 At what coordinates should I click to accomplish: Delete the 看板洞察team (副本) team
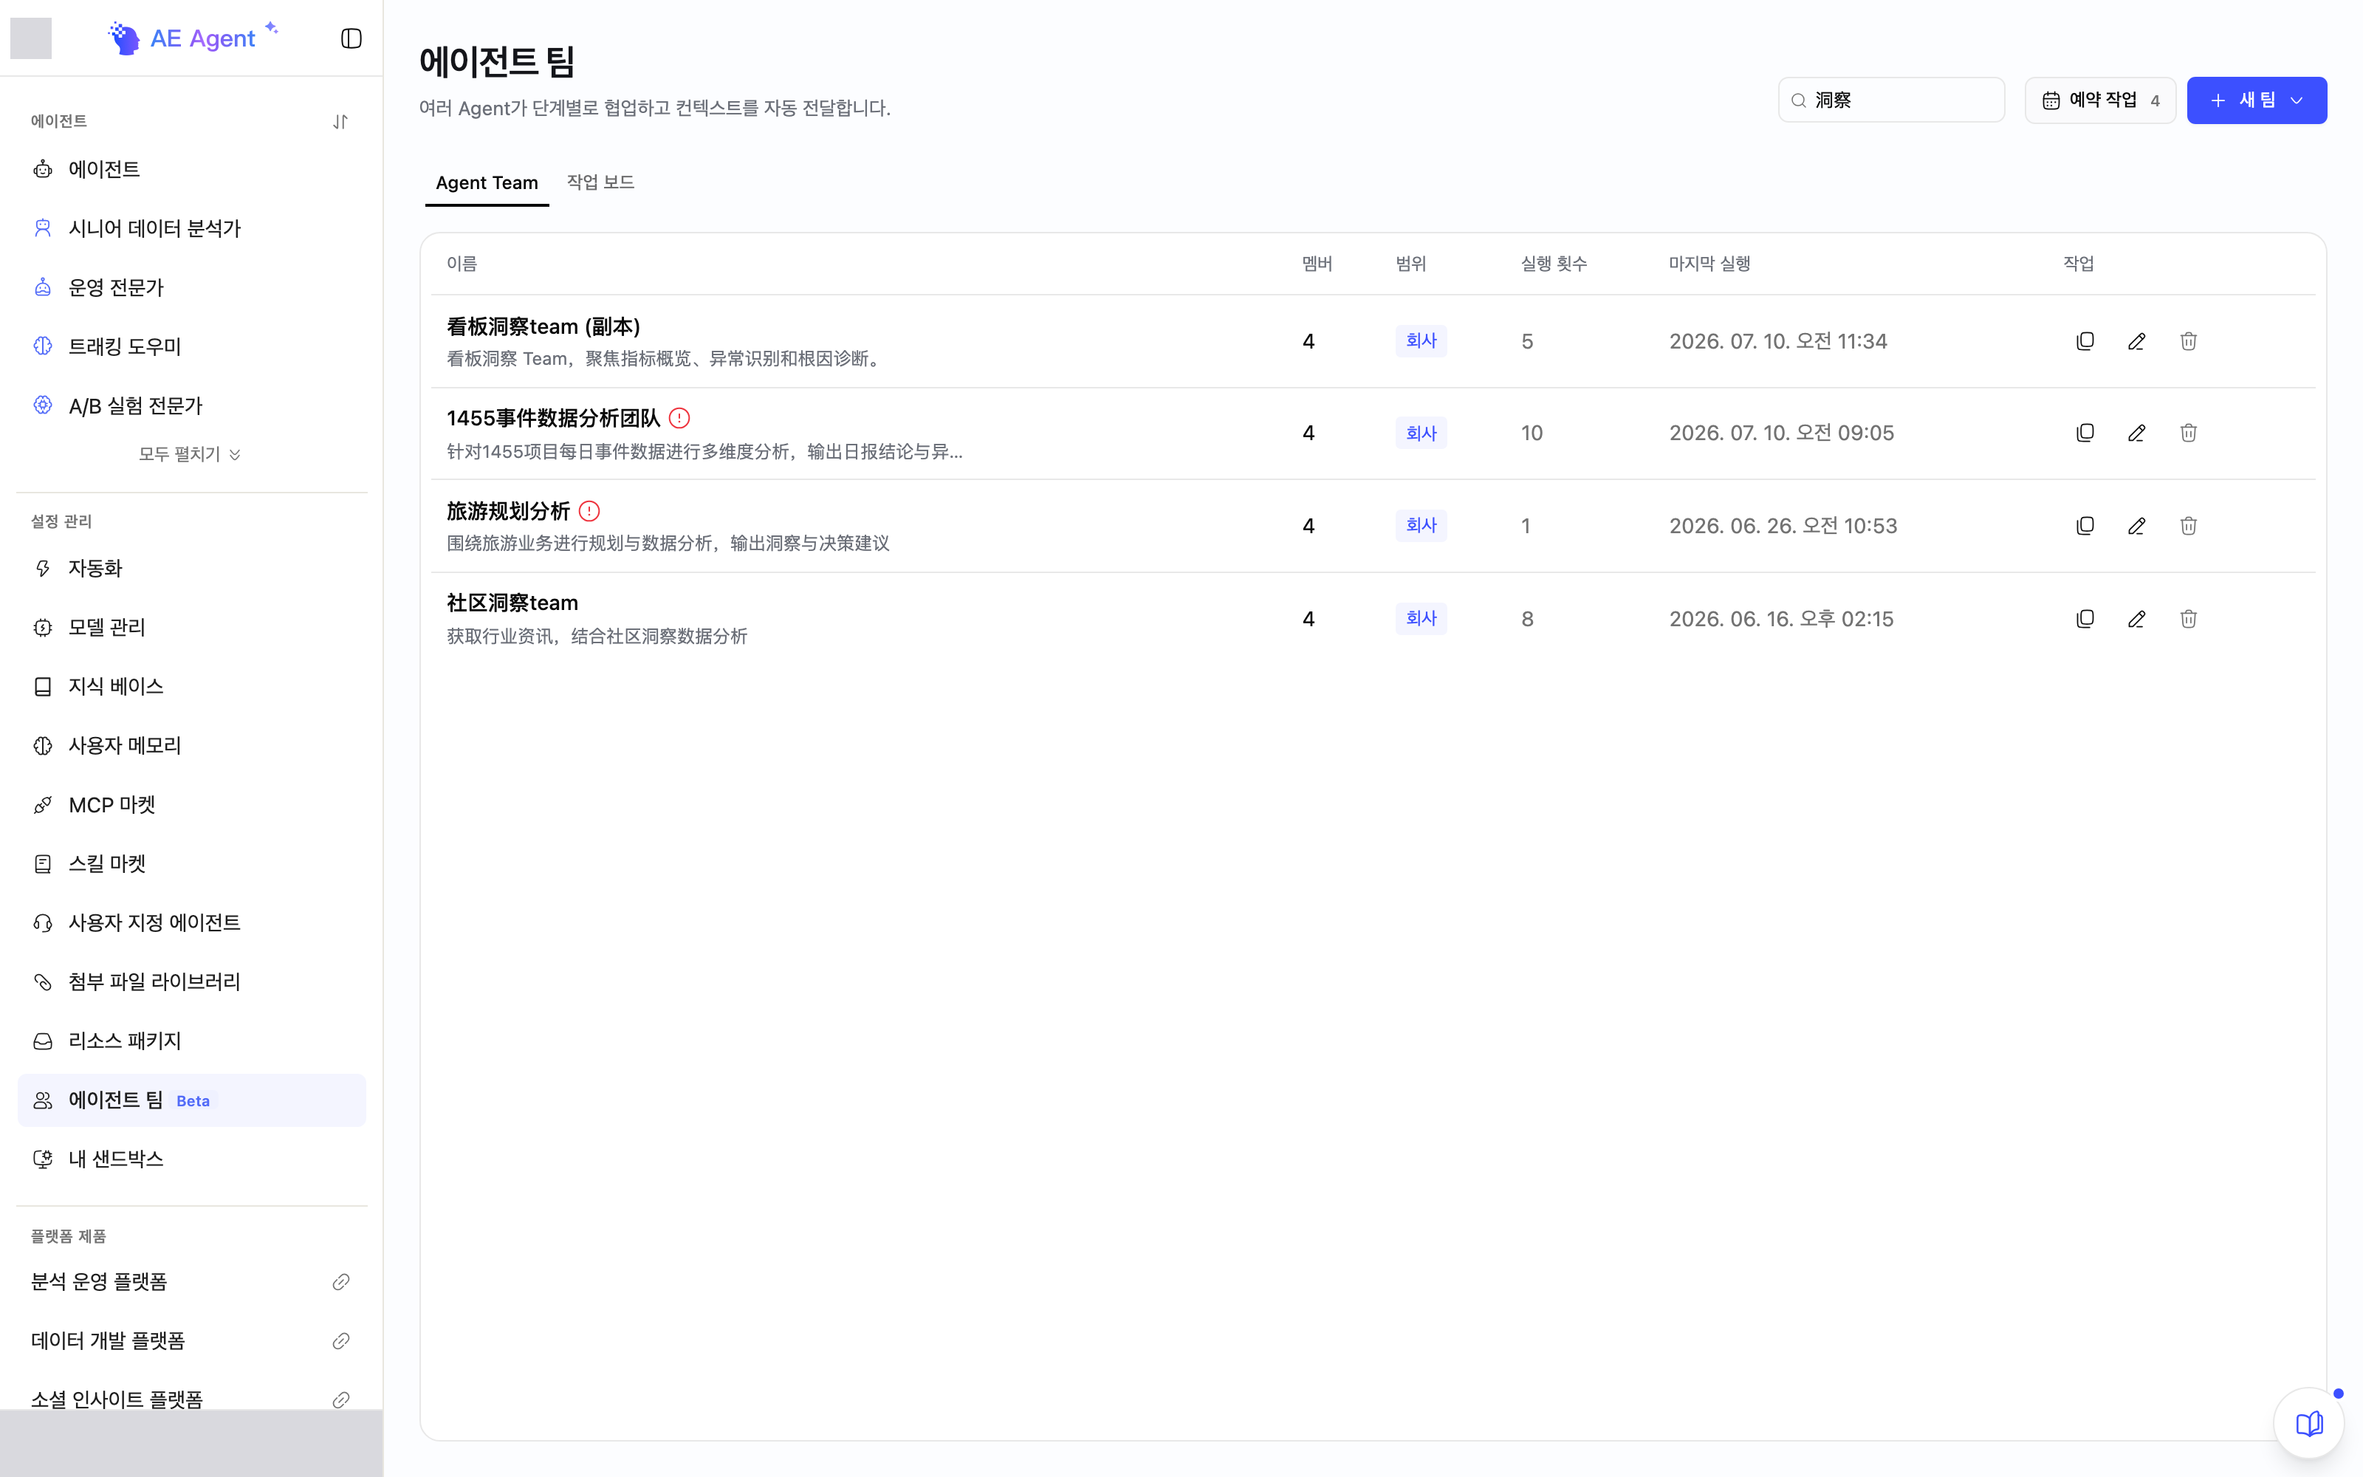tap(2188, 341)
